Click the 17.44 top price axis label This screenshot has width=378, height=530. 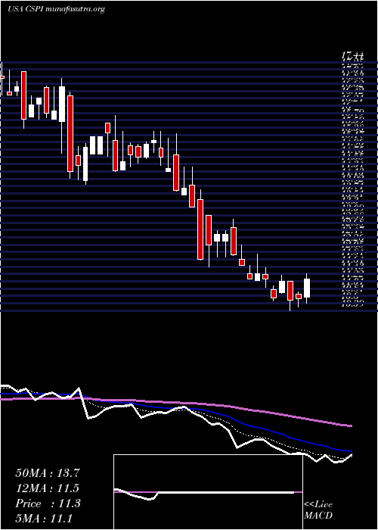[352, 55]
